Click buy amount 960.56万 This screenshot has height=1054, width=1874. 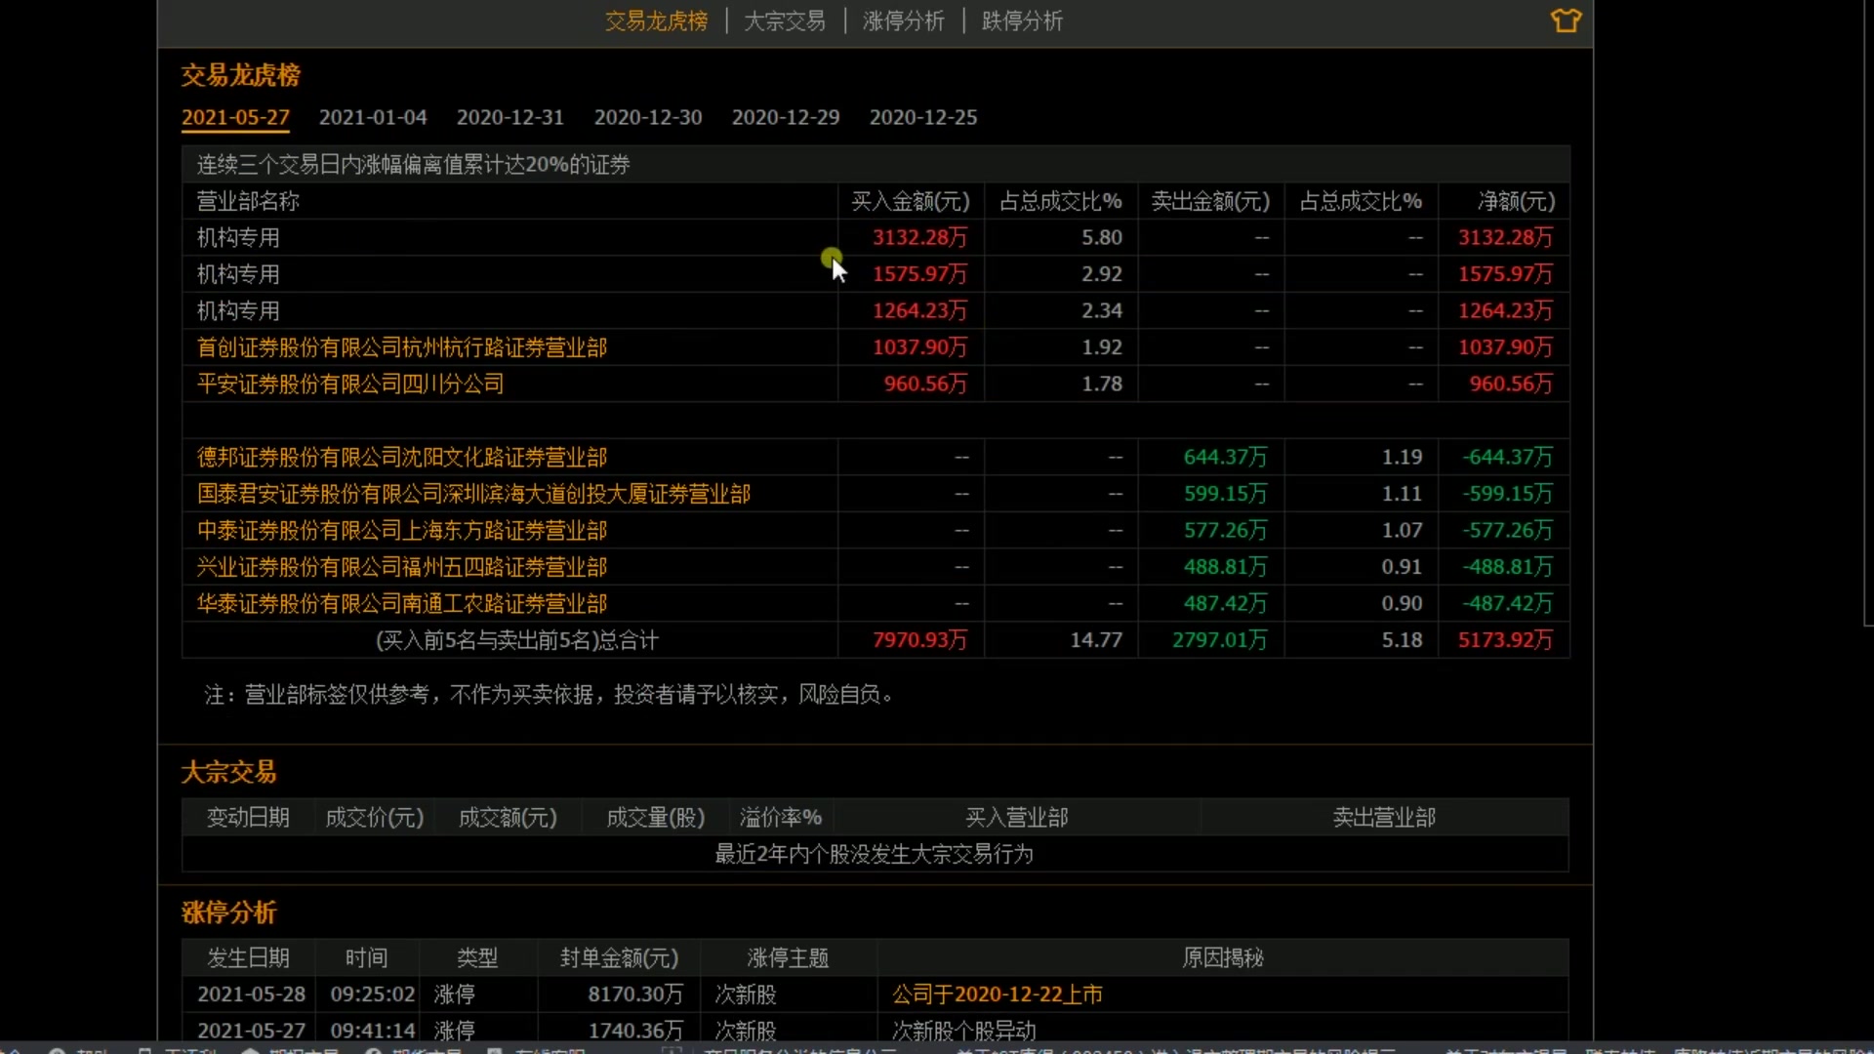[x=925, y=384]
